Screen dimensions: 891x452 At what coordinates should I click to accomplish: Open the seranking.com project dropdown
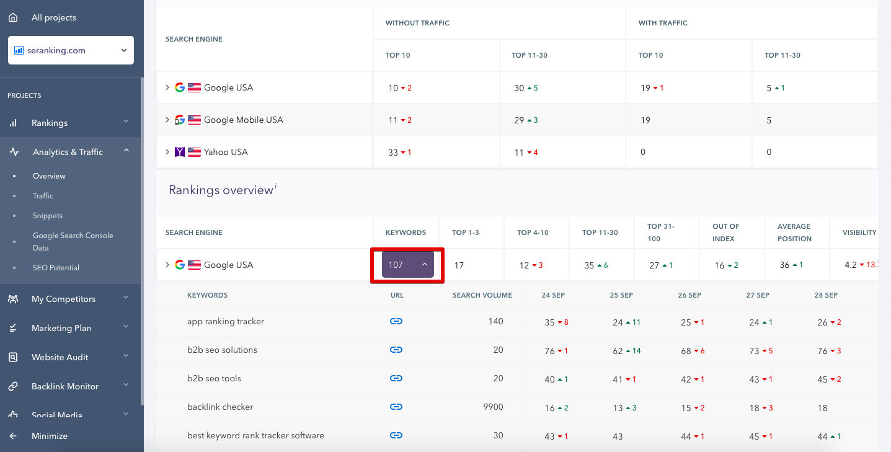[x=71, y=50]
